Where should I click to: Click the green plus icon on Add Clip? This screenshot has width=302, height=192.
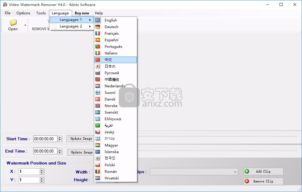[x=247, y=171]
